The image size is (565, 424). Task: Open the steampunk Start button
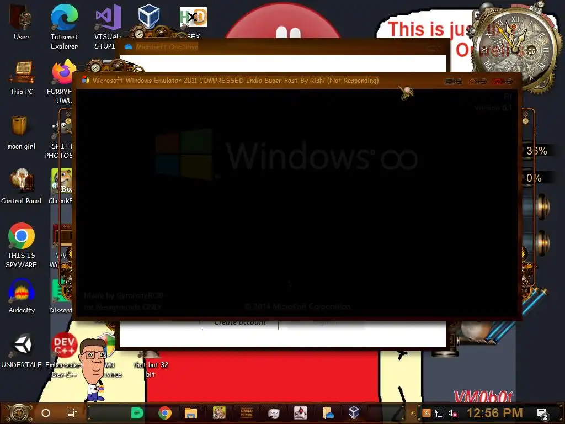19,413
